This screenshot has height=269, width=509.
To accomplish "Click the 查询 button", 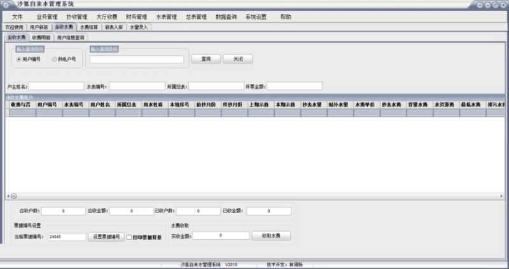I will [206, 59].
